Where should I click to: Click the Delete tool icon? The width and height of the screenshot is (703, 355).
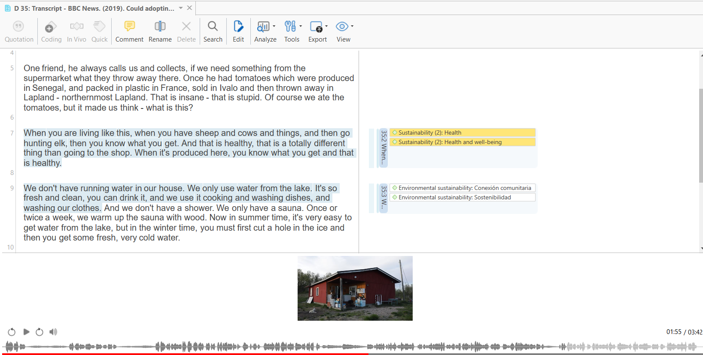[x=186, y=27]
